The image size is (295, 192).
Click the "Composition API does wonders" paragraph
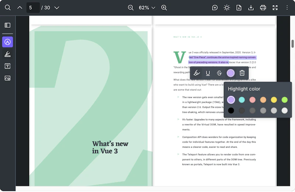219,142
